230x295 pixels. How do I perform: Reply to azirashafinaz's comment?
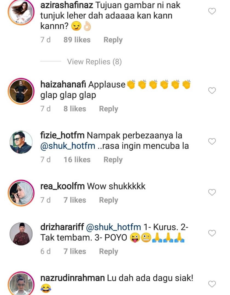click(x=113, y=40)
